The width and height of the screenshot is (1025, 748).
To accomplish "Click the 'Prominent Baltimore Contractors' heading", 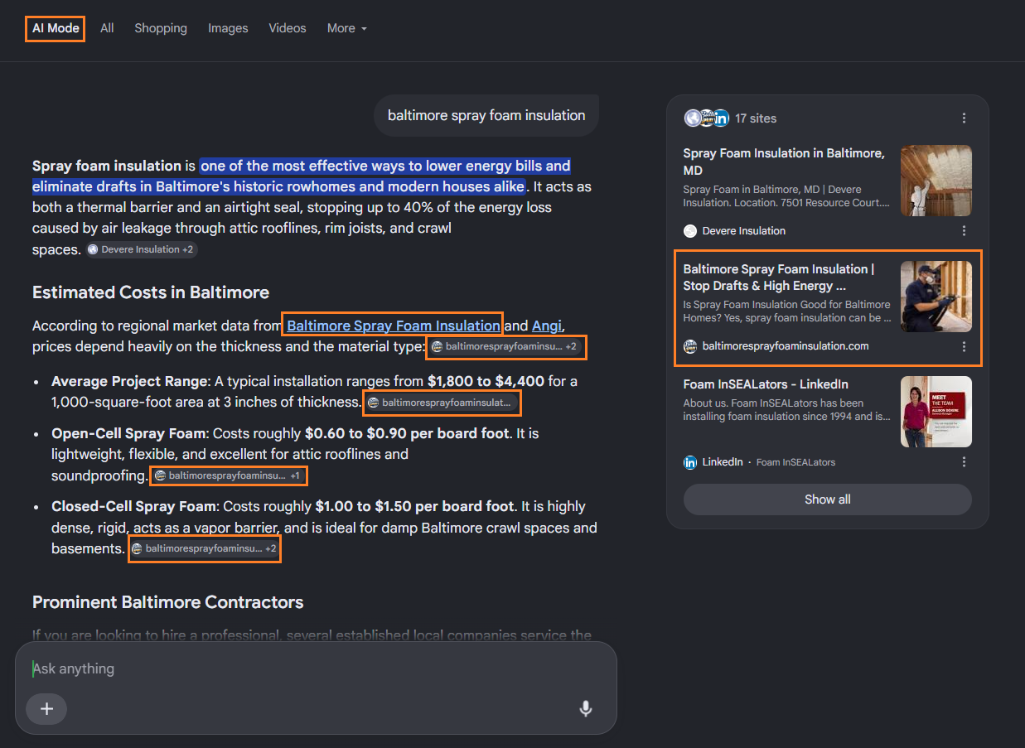I will (x=168, y=602).
